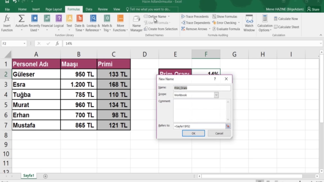Open More Functions menu

click(x=120, y=24)
